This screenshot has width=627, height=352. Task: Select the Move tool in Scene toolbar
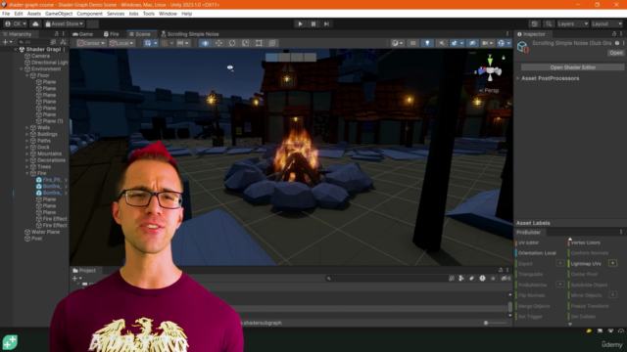[x=218, y=43]
